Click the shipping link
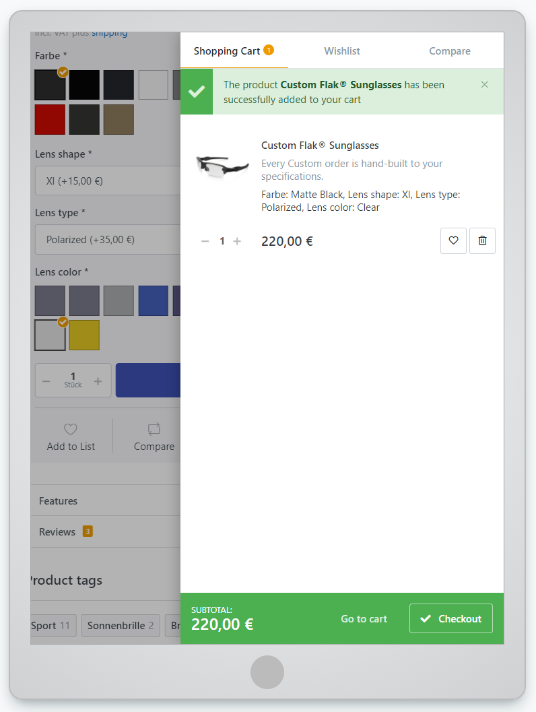This screenshot has height=712, width=536. click(109, 34)
